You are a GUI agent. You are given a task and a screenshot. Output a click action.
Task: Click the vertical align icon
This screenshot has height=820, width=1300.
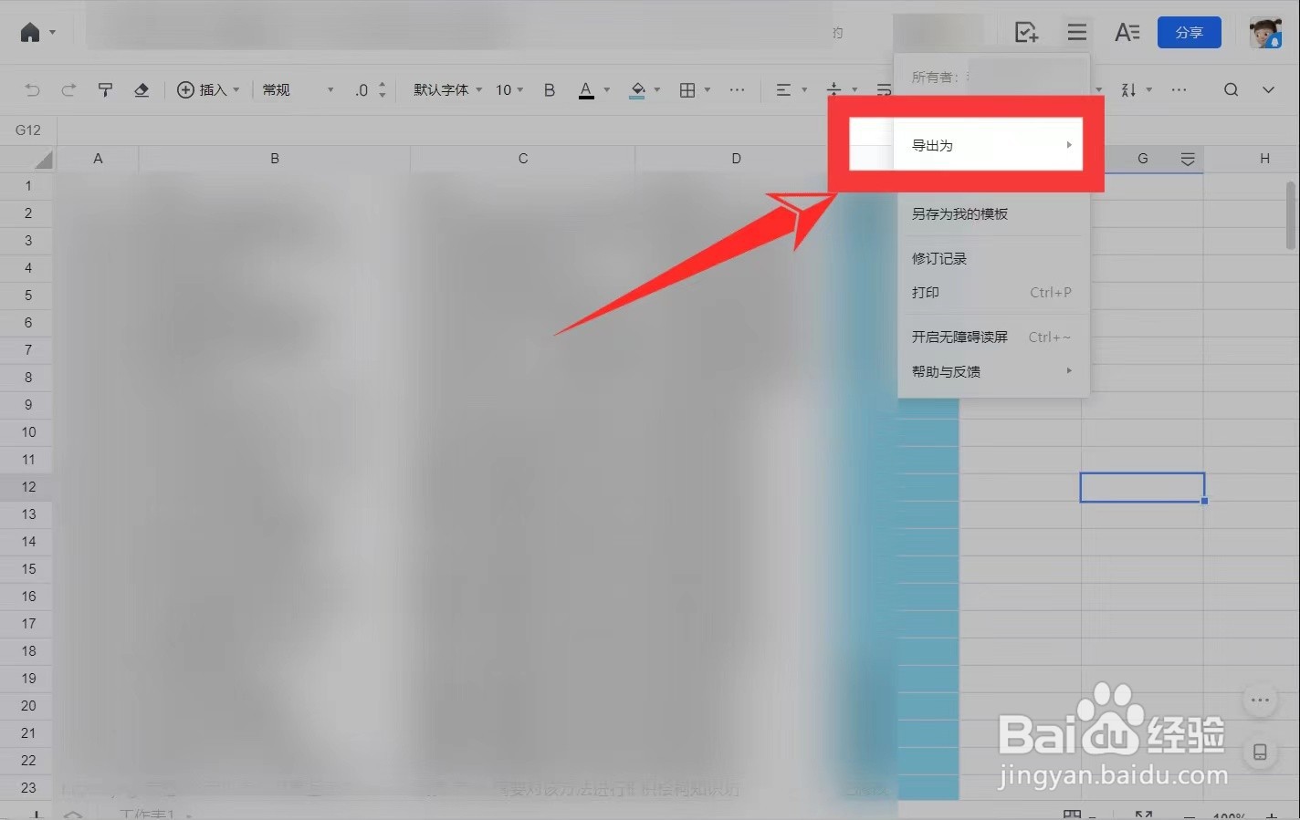tap(833, 89)
